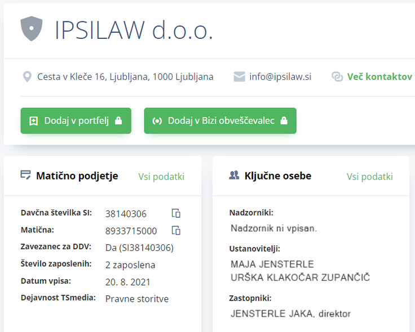Click the people icon next to Ključne osebe
Image resolution: width=415 pixels, height=332 pixels.
[x=234, y=175]
